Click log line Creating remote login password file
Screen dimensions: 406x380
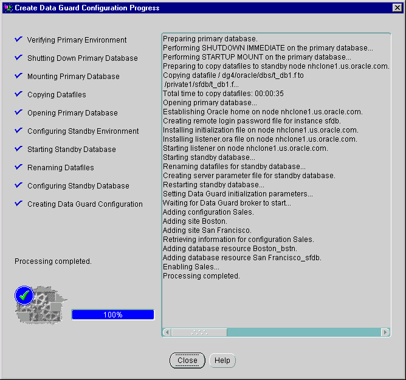(x=252, y=121)
